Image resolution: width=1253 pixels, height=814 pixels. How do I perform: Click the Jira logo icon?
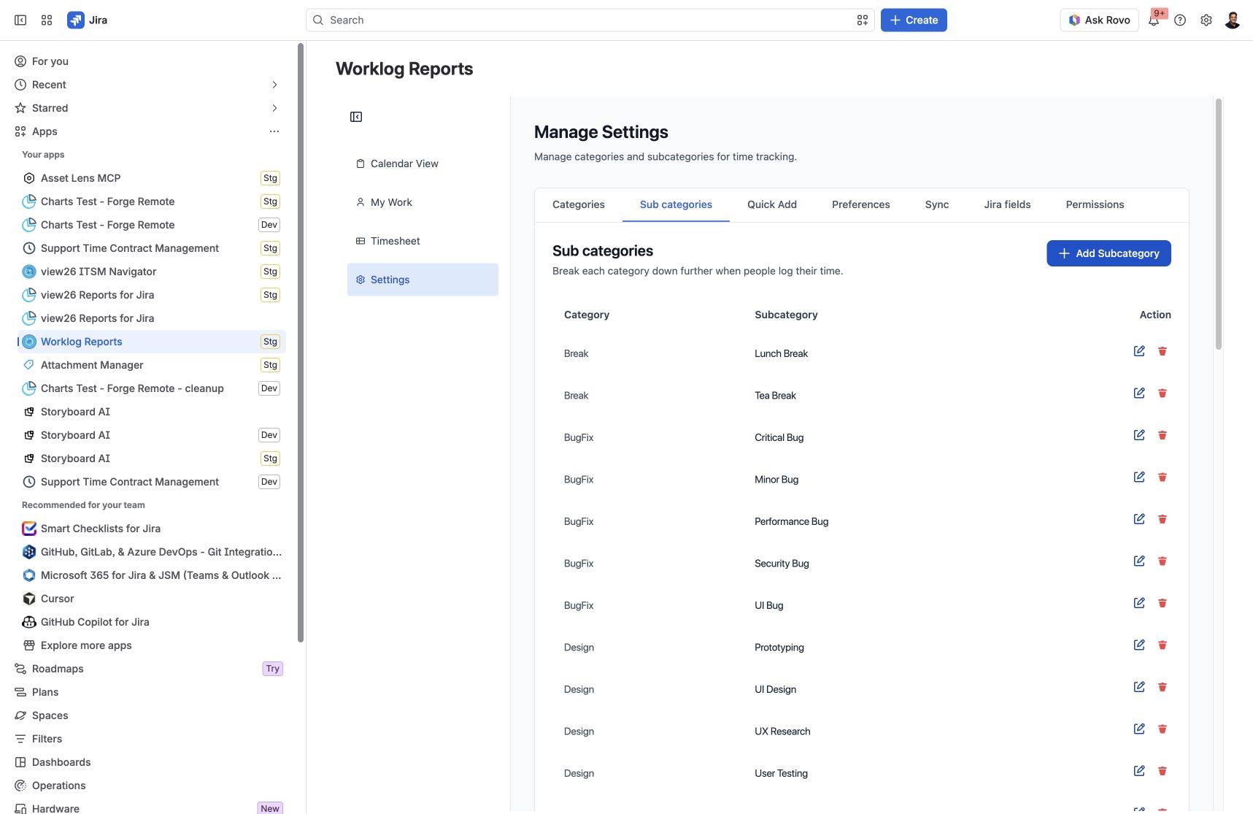76,20
